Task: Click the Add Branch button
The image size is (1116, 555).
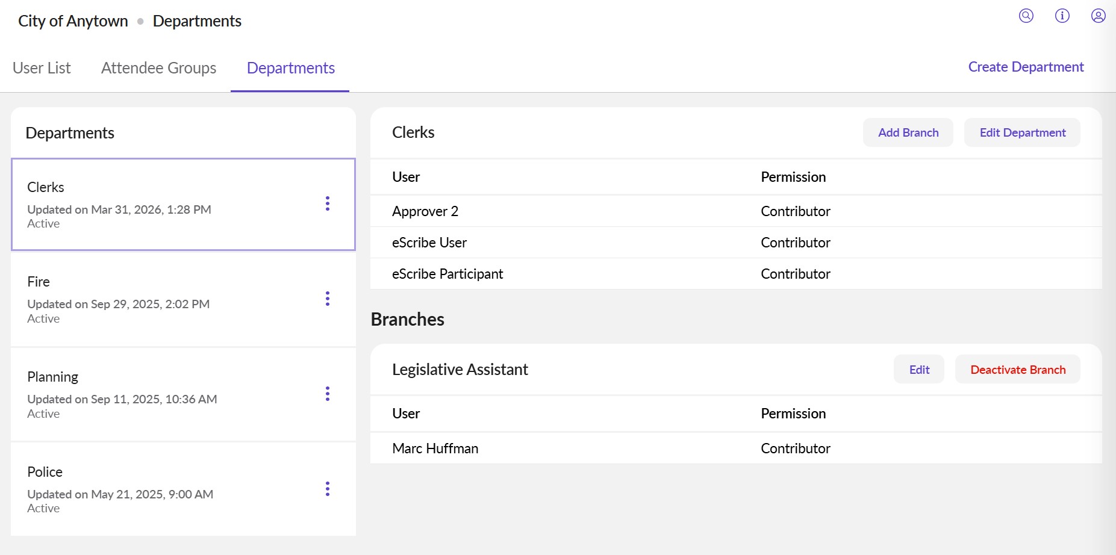Action: 908,132
